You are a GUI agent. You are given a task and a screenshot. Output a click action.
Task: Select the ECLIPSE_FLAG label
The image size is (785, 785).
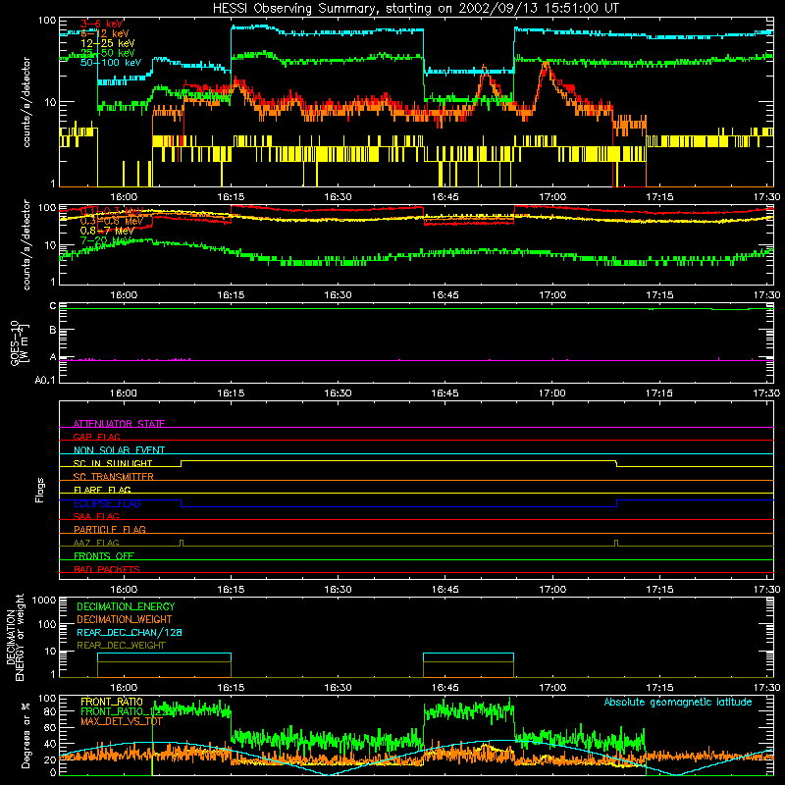click(x=107, y=503)
